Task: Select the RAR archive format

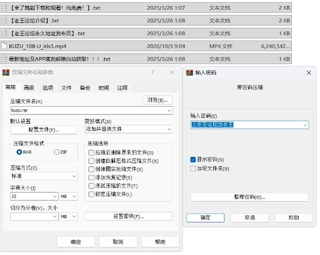Action: [x=19, y=152]
